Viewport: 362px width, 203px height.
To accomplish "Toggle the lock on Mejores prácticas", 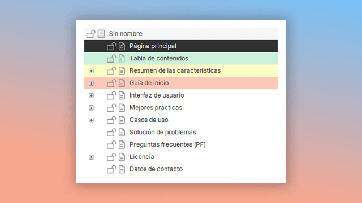I will point(111,108).
